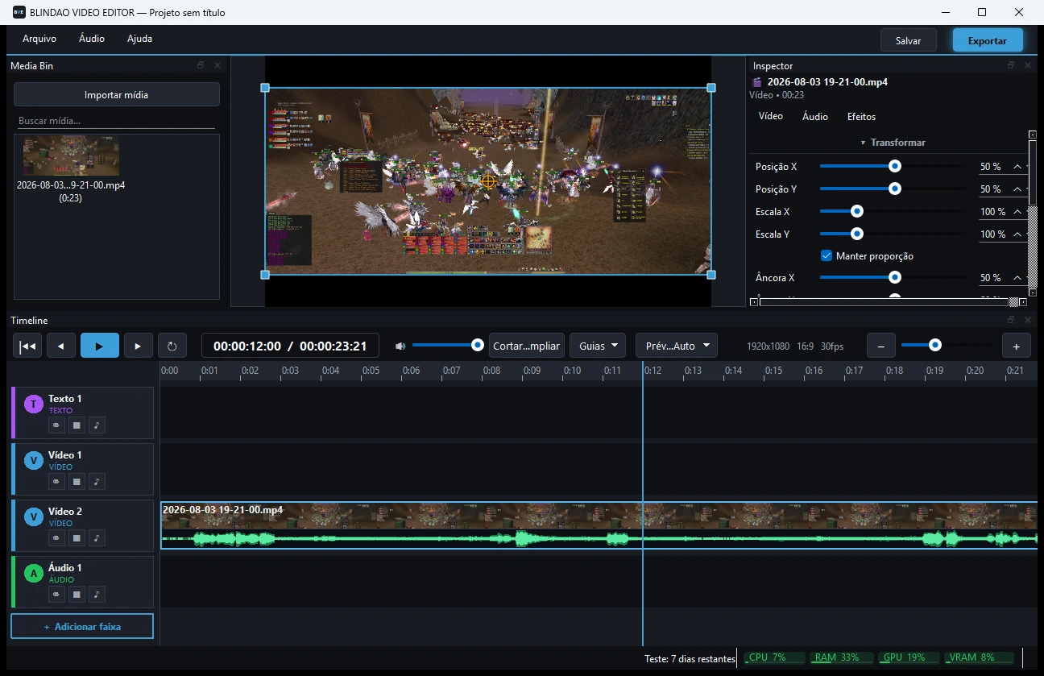Close the Timeline panel
The height and width of the screenshot is (676, 1044).
pyautogui.click(x=1027, y=321)
